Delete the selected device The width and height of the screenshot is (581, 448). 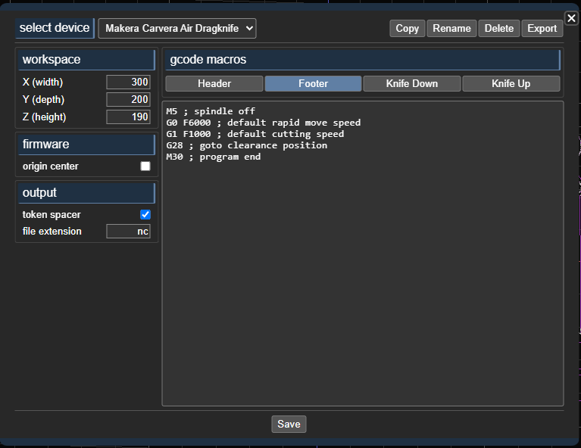coord(498,28)
